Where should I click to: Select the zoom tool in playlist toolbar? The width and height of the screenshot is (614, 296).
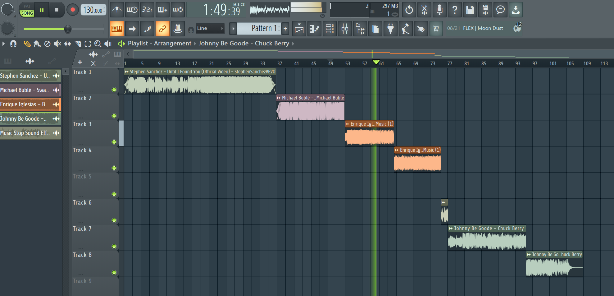(x=98, y=44)
